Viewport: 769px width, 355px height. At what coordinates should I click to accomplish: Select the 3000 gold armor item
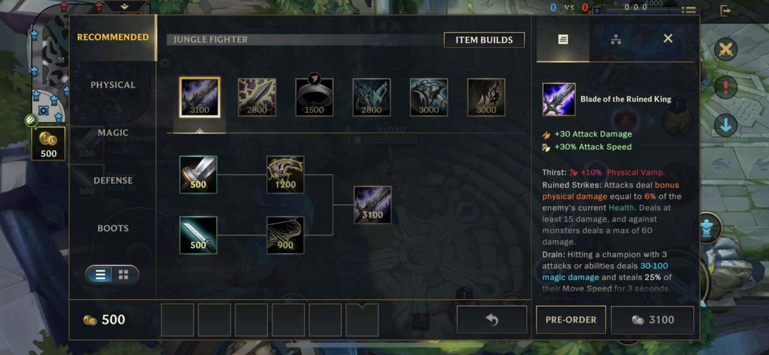coord(429,97)
